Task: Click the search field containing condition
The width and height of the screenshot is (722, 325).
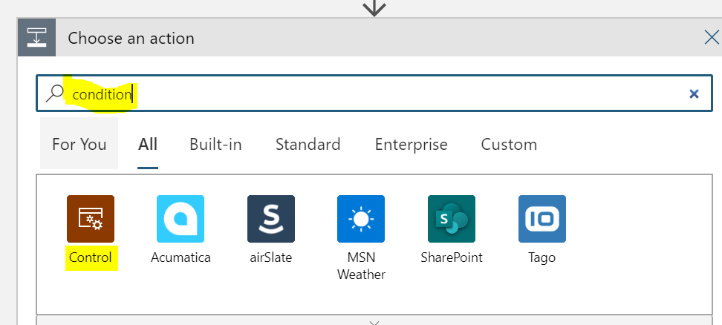Action: pos(374,93)
